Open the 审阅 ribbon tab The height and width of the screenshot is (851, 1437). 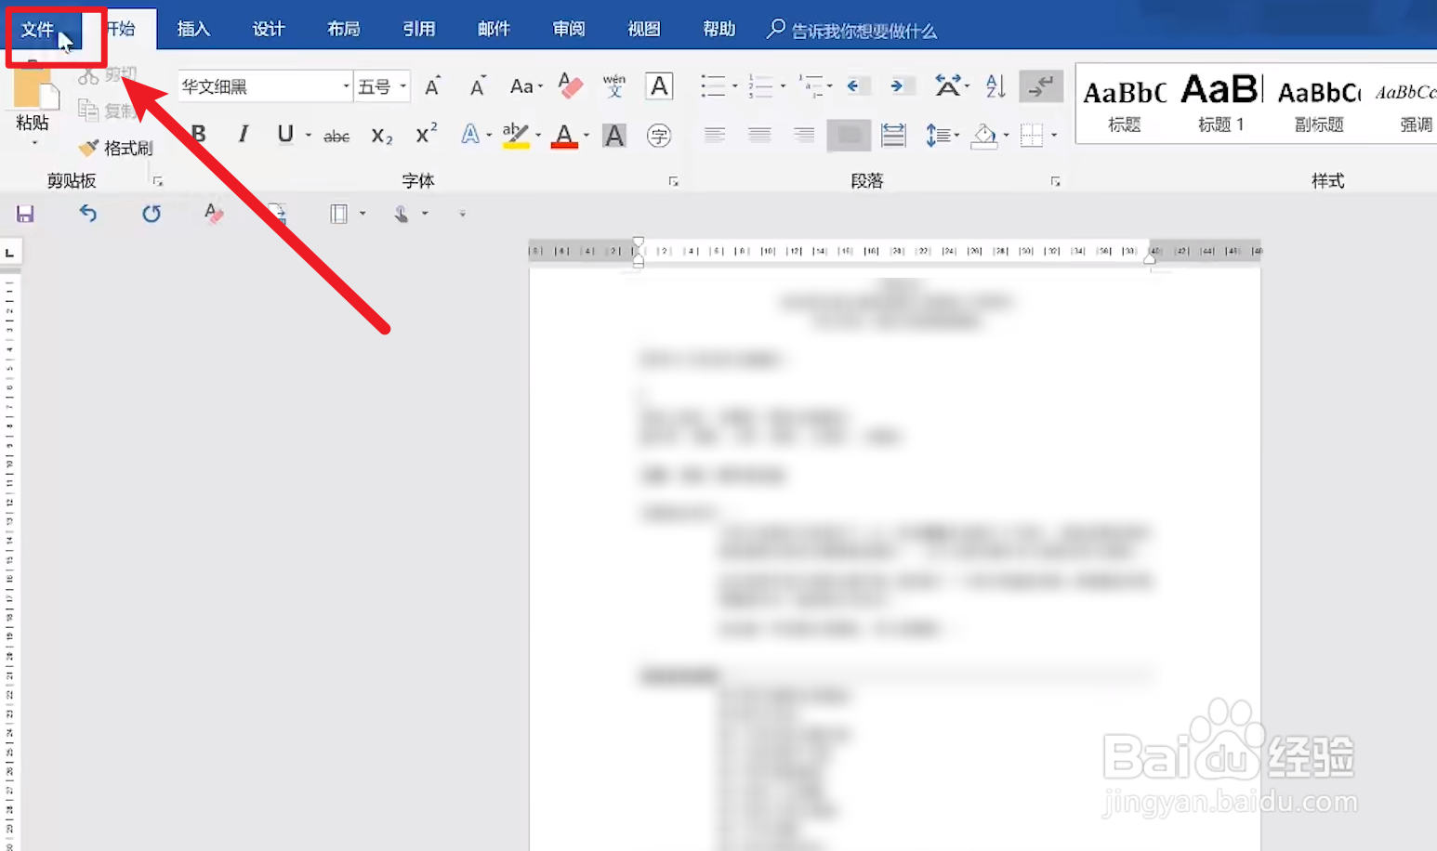coord(569,30)
